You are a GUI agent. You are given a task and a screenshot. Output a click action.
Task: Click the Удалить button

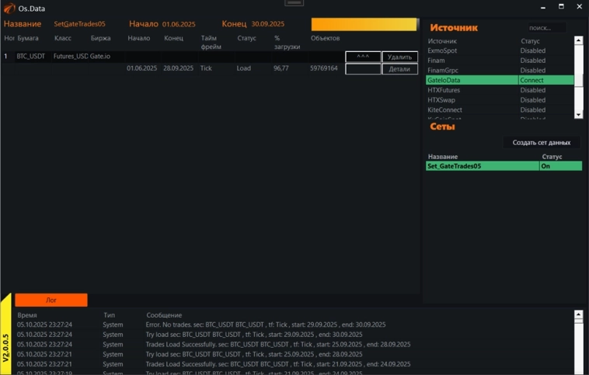pyautogui.click(x=399, y=57)
